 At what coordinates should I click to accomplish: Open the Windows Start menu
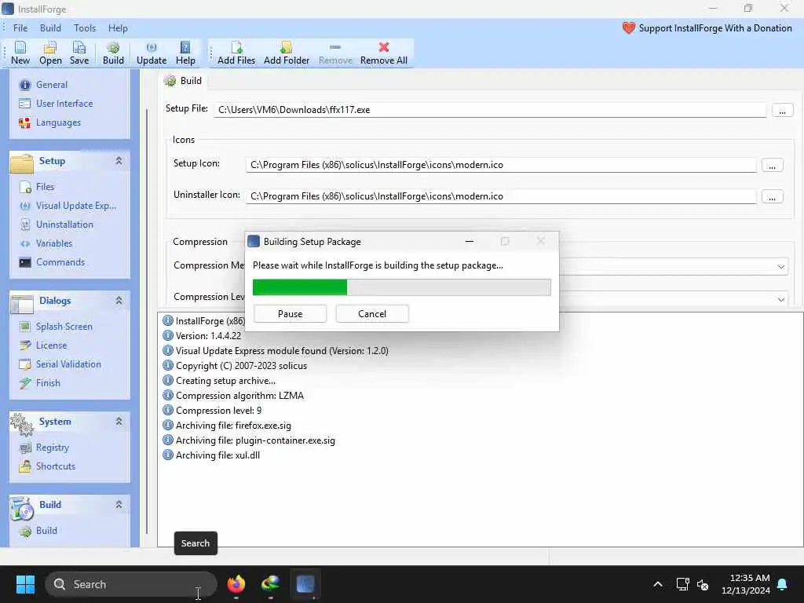[x=25, y=584]
